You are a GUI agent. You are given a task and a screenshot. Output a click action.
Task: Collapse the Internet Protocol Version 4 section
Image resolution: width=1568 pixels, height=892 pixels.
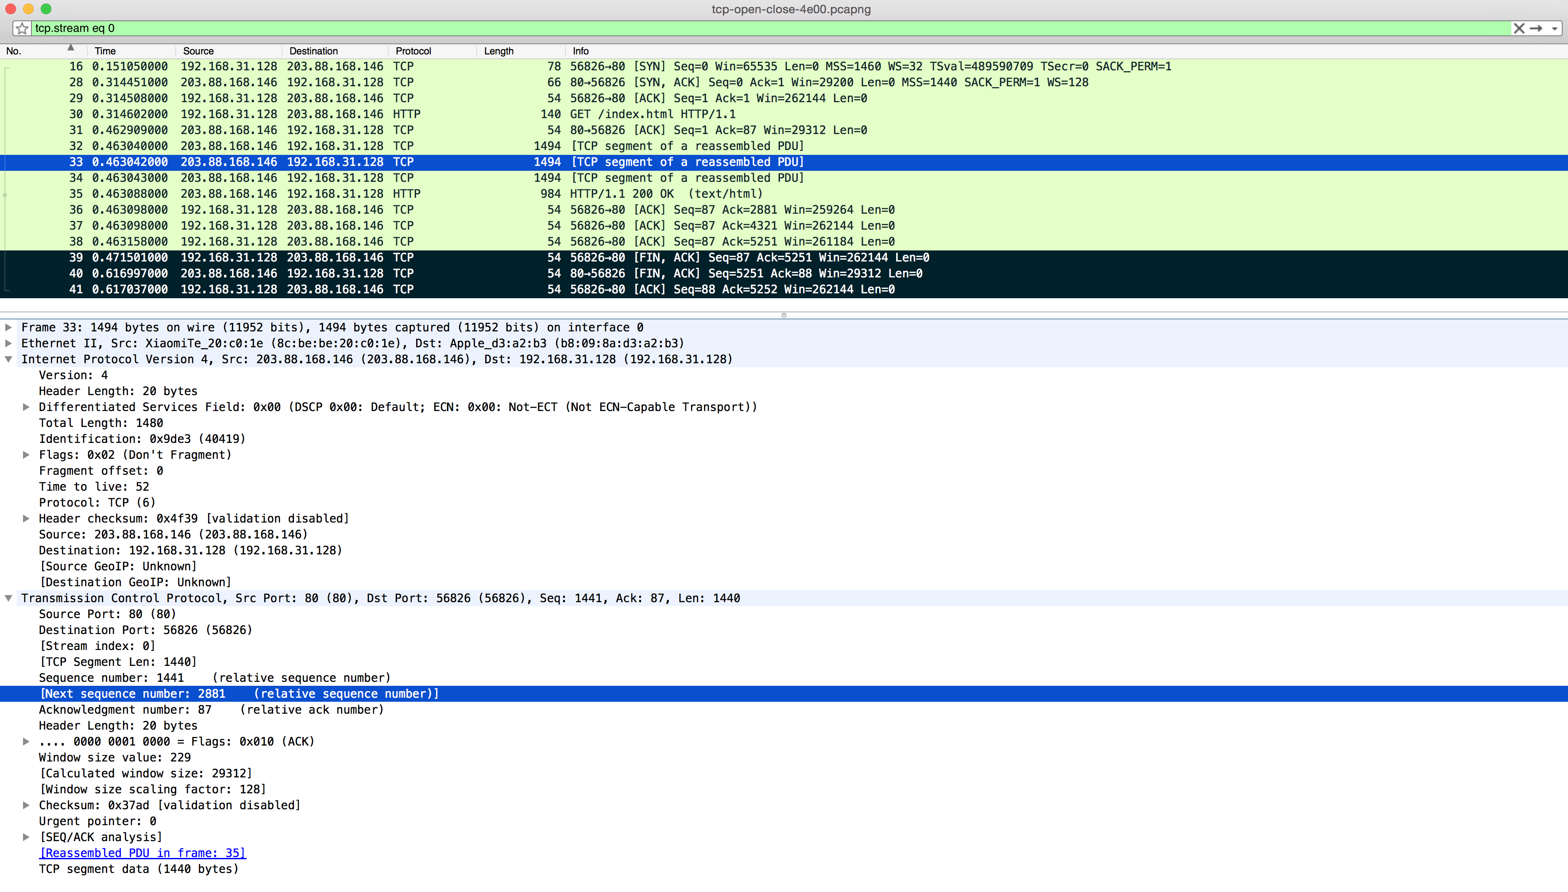(x=8, y=359)
